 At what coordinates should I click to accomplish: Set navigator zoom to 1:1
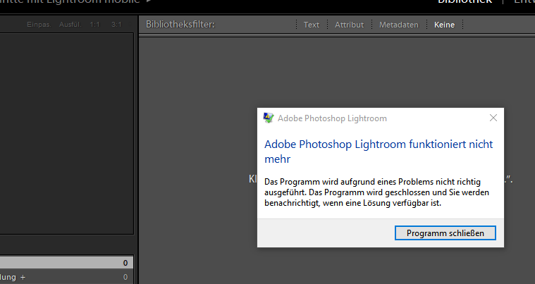coord(95,25)
